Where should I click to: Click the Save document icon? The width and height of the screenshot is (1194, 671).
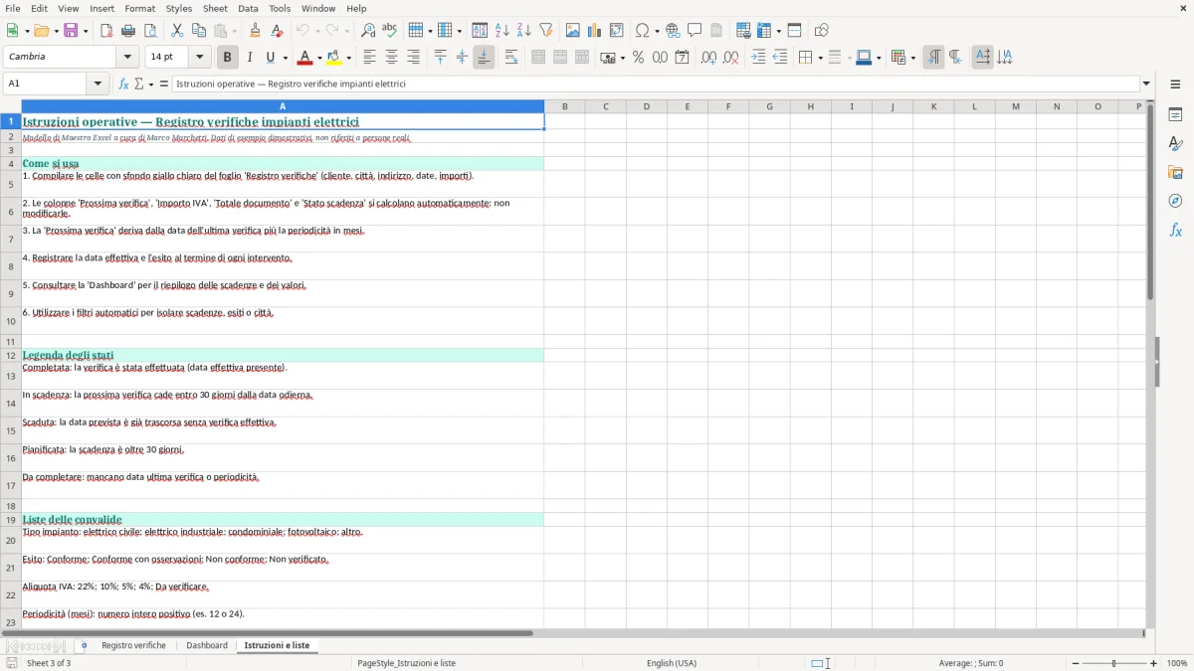71,31
